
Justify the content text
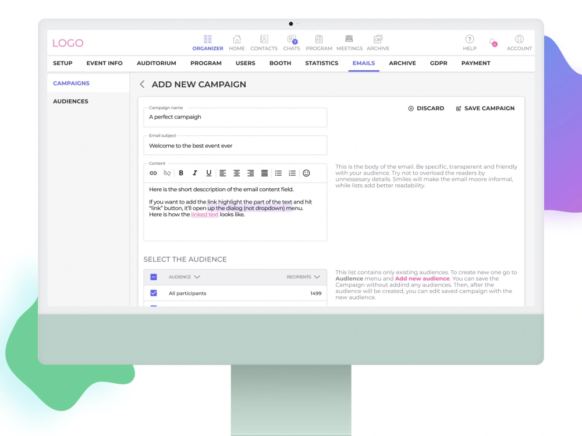264,173
